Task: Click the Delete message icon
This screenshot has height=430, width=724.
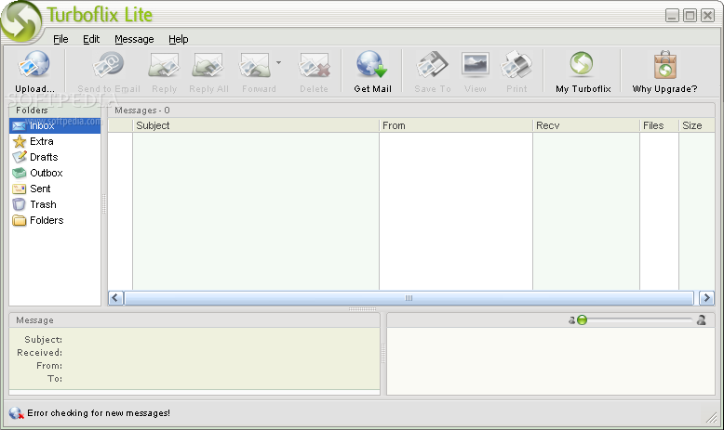Action: tap(314, 64)
